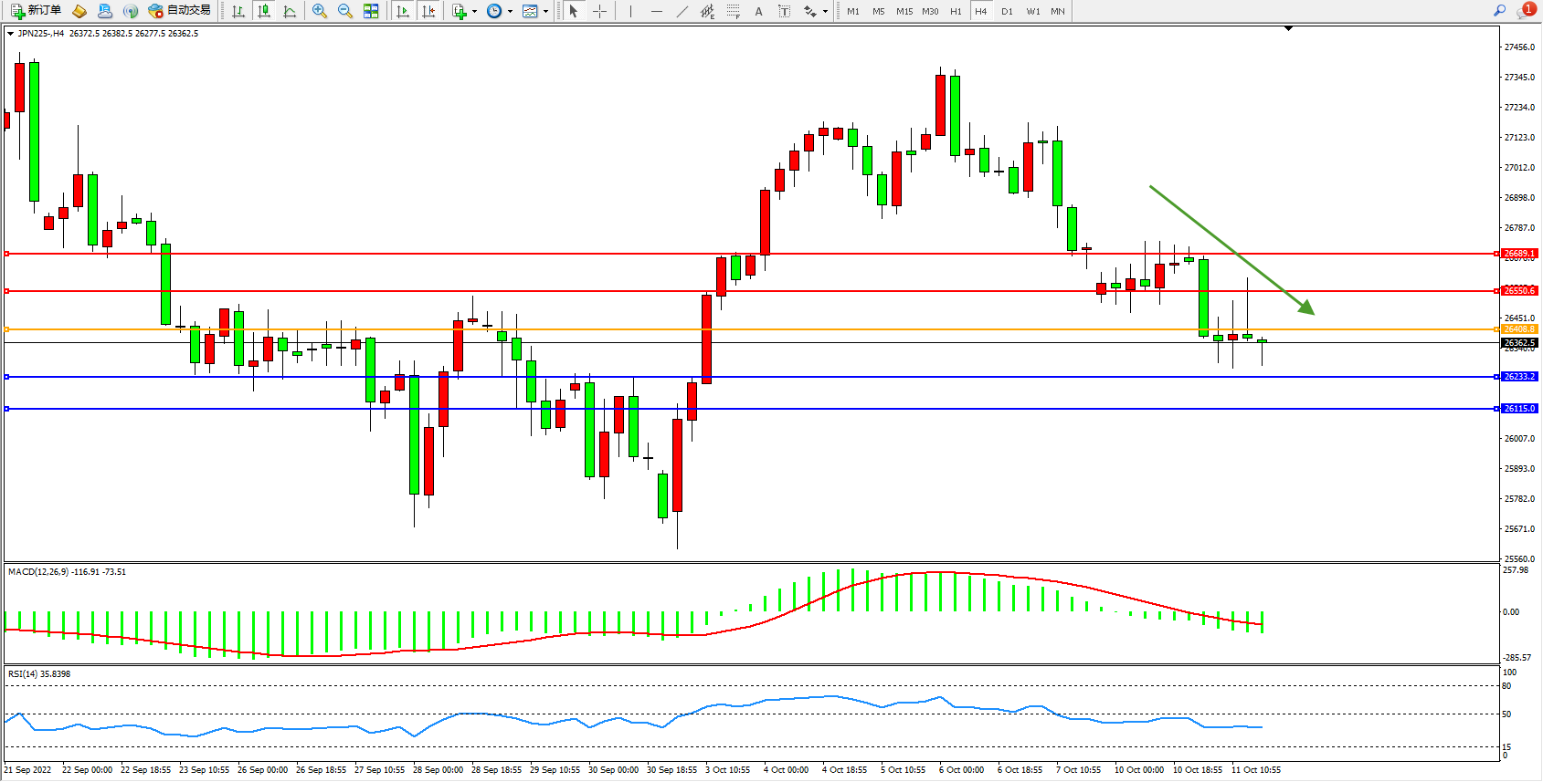Click the 26689.1 red price level label
This screenshot has height=782, width=1543.
tap(1519, 254)
